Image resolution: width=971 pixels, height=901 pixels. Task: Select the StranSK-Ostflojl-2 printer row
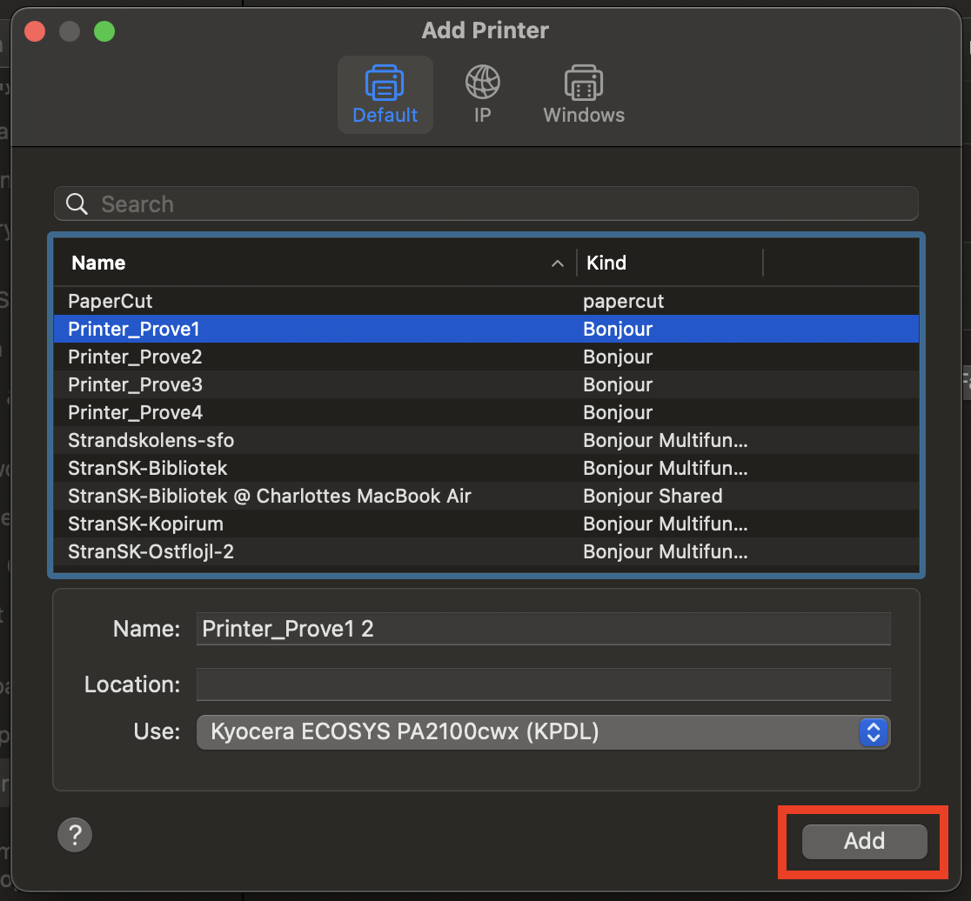(151, 551)
